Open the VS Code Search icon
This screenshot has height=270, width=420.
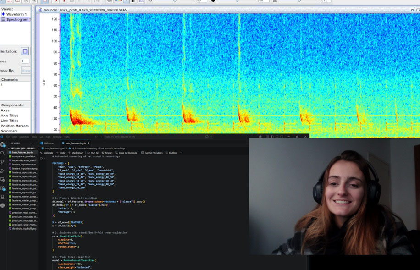pyautogui.click(x=3, y=153)
